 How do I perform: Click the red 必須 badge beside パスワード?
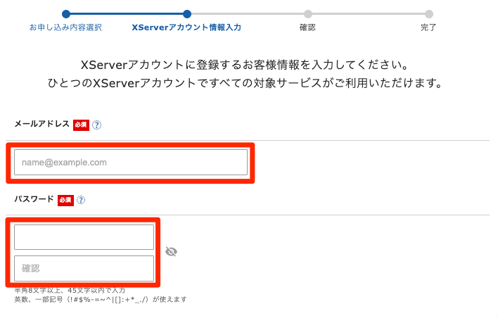point(65,200)
